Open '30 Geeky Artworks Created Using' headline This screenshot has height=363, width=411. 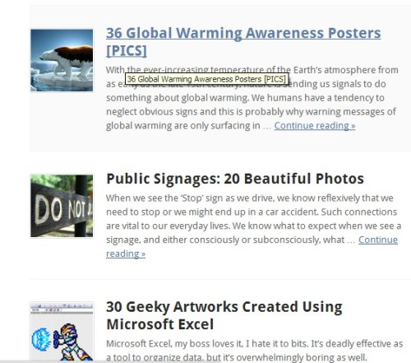point(224,306)
